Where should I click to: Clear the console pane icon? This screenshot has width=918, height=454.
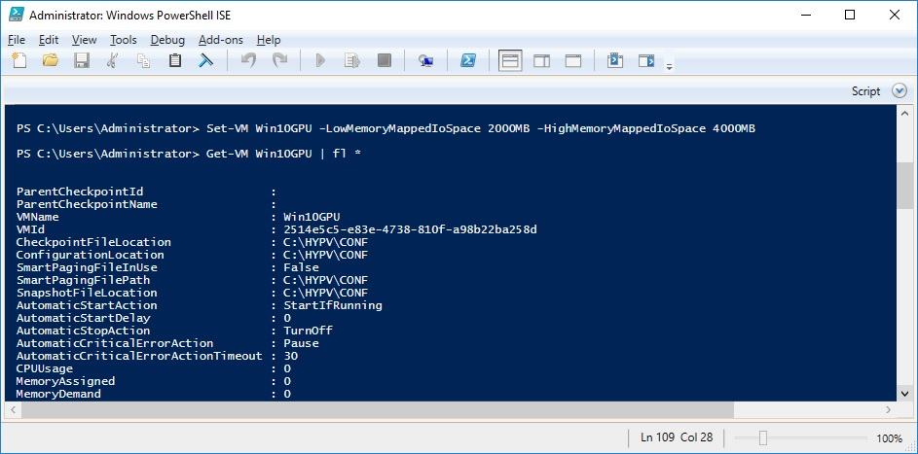tap(205, 60)
